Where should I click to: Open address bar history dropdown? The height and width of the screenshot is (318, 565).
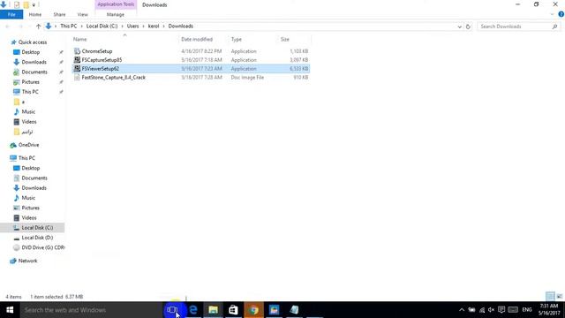(459, 26)
